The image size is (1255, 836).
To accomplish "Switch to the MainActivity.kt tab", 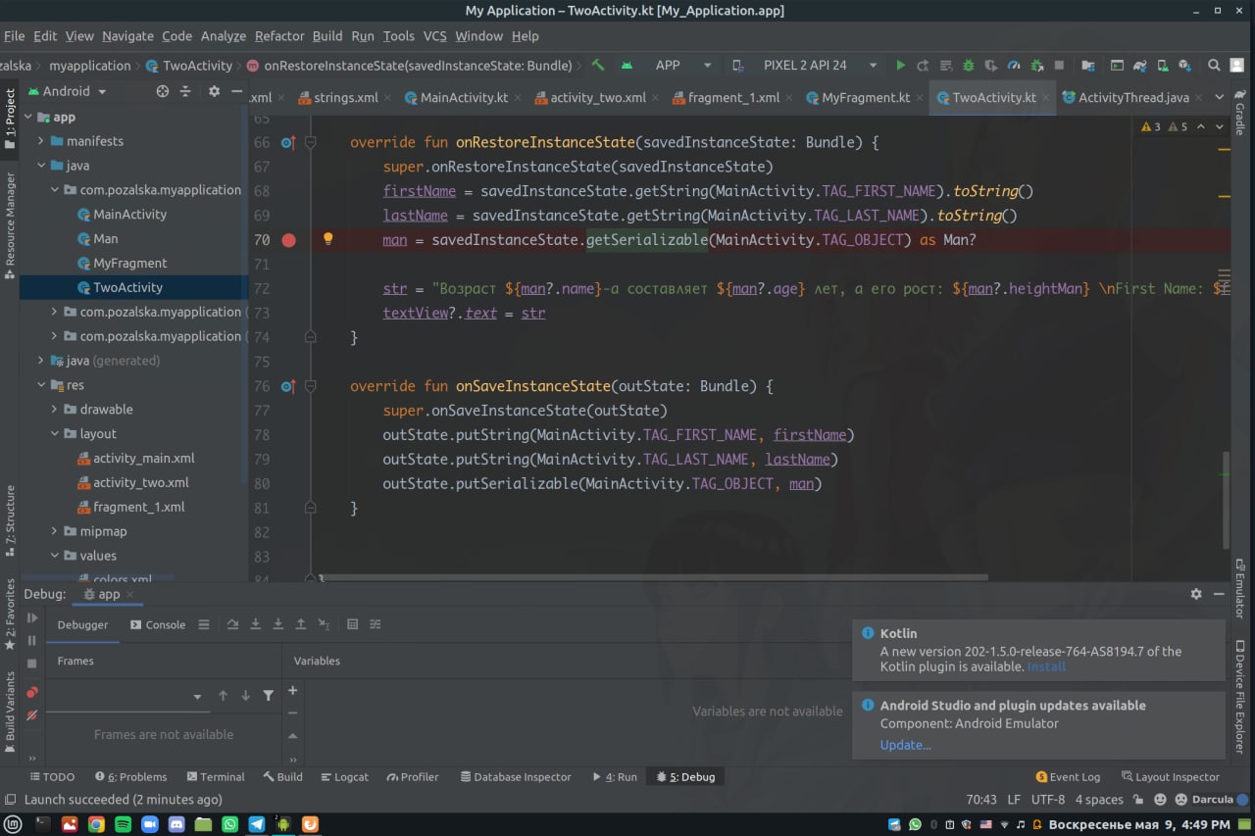I will tap(464, 98).
